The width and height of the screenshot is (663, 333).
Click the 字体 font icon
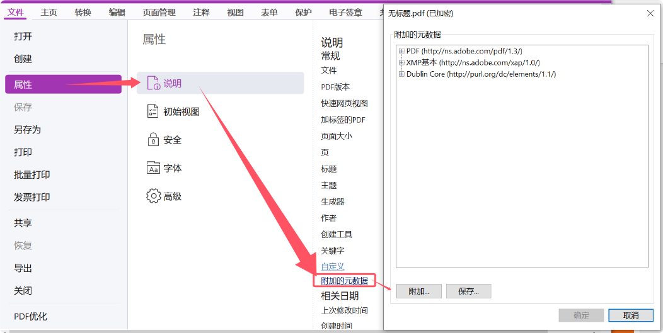click(x=153, y=168)
